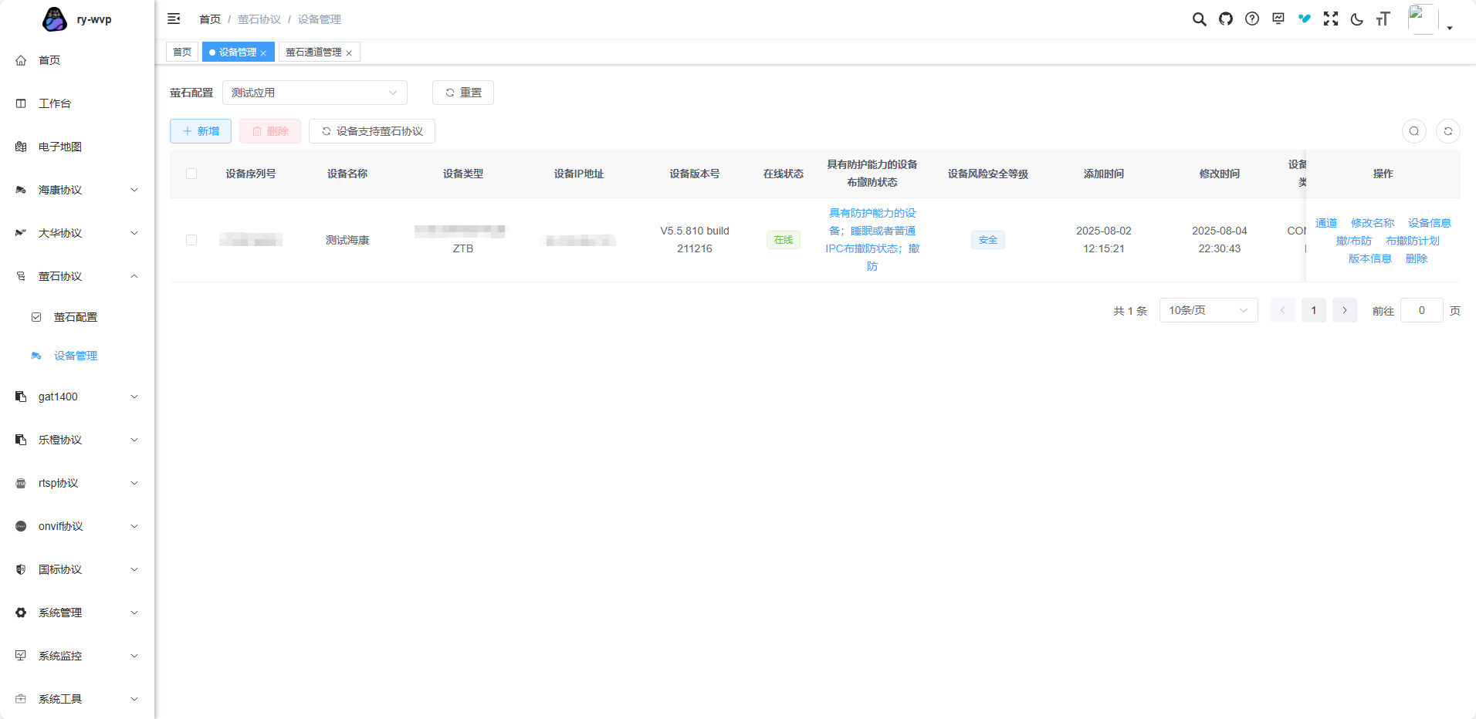The height and width of the screenshot is (719, 1476).
Task: Toggle the round search-bar visibility icon
Action: point(1413,131)
